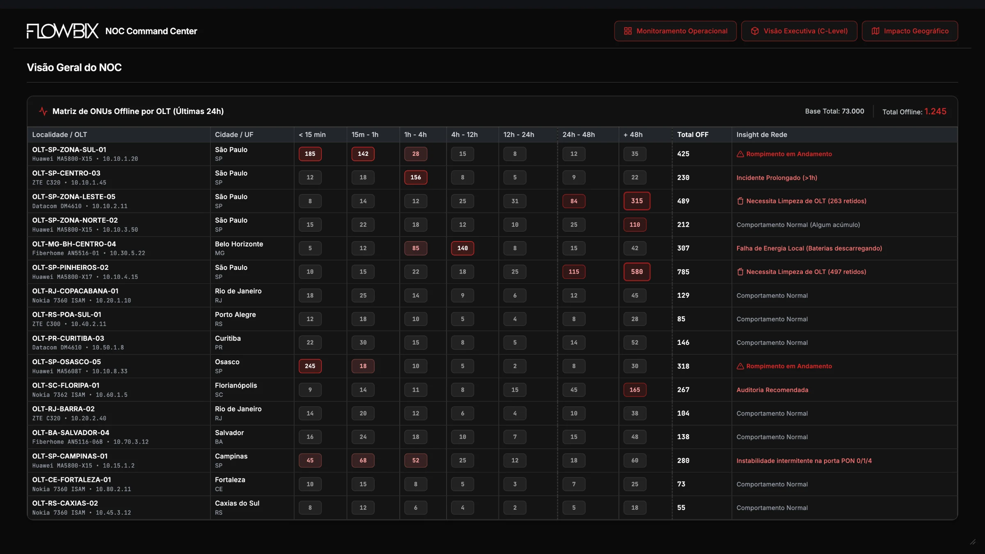Click the warning triangle icon in OLT-SP-OSASCO-05 row
Viewport: 985px width, 554px height.
point(740,366)
